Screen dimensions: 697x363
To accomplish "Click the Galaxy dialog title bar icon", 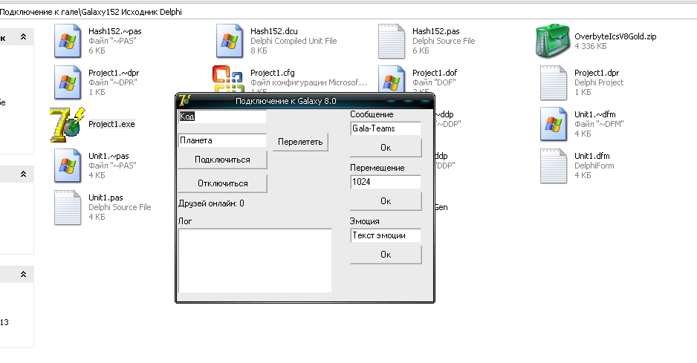I will [x=184, y=101].
